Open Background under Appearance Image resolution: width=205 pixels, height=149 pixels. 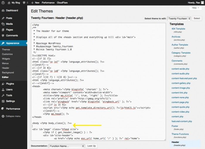(8, 73)
